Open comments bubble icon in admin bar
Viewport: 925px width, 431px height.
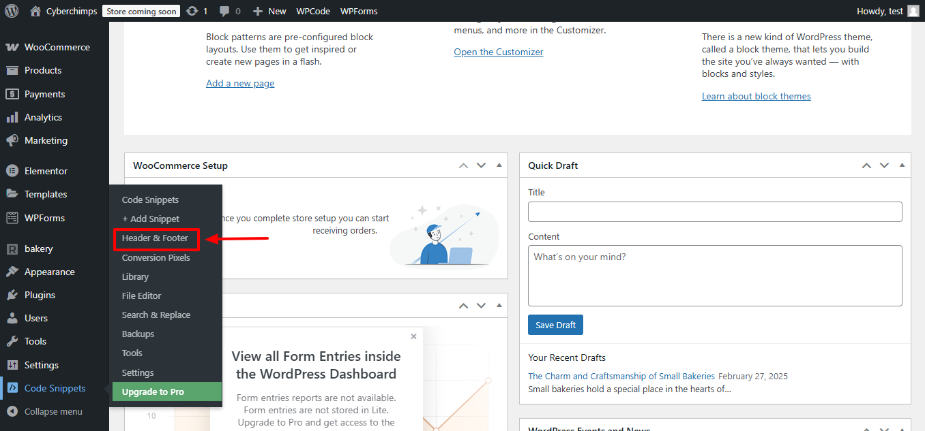click(224, 12)
